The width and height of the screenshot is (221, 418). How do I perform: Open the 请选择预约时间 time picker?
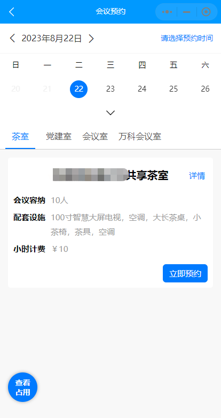click(187, 38)
